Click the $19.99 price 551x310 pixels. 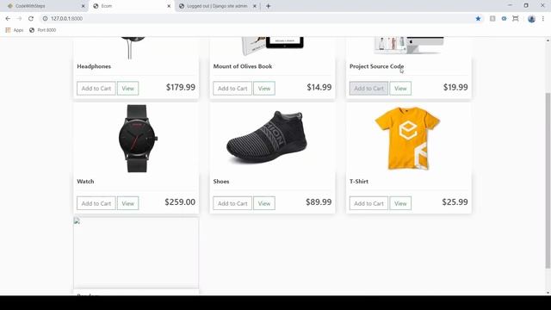tap(455, 87)
